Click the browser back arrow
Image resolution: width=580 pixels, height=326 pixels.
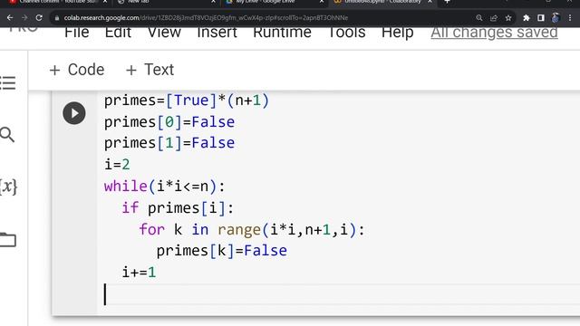10,18
